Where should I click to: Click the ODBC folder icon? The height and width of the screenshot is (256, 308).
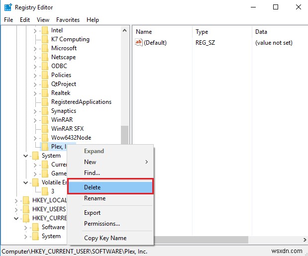[x=45, y=66]
